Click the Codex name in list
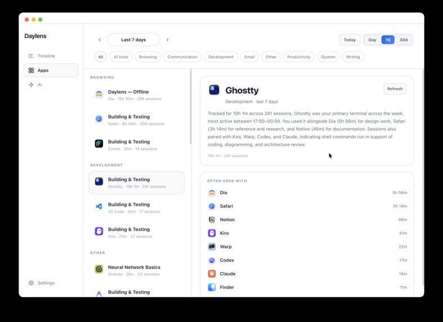The width and height of the screenshot is (443, 322). (x=227, y=260)
